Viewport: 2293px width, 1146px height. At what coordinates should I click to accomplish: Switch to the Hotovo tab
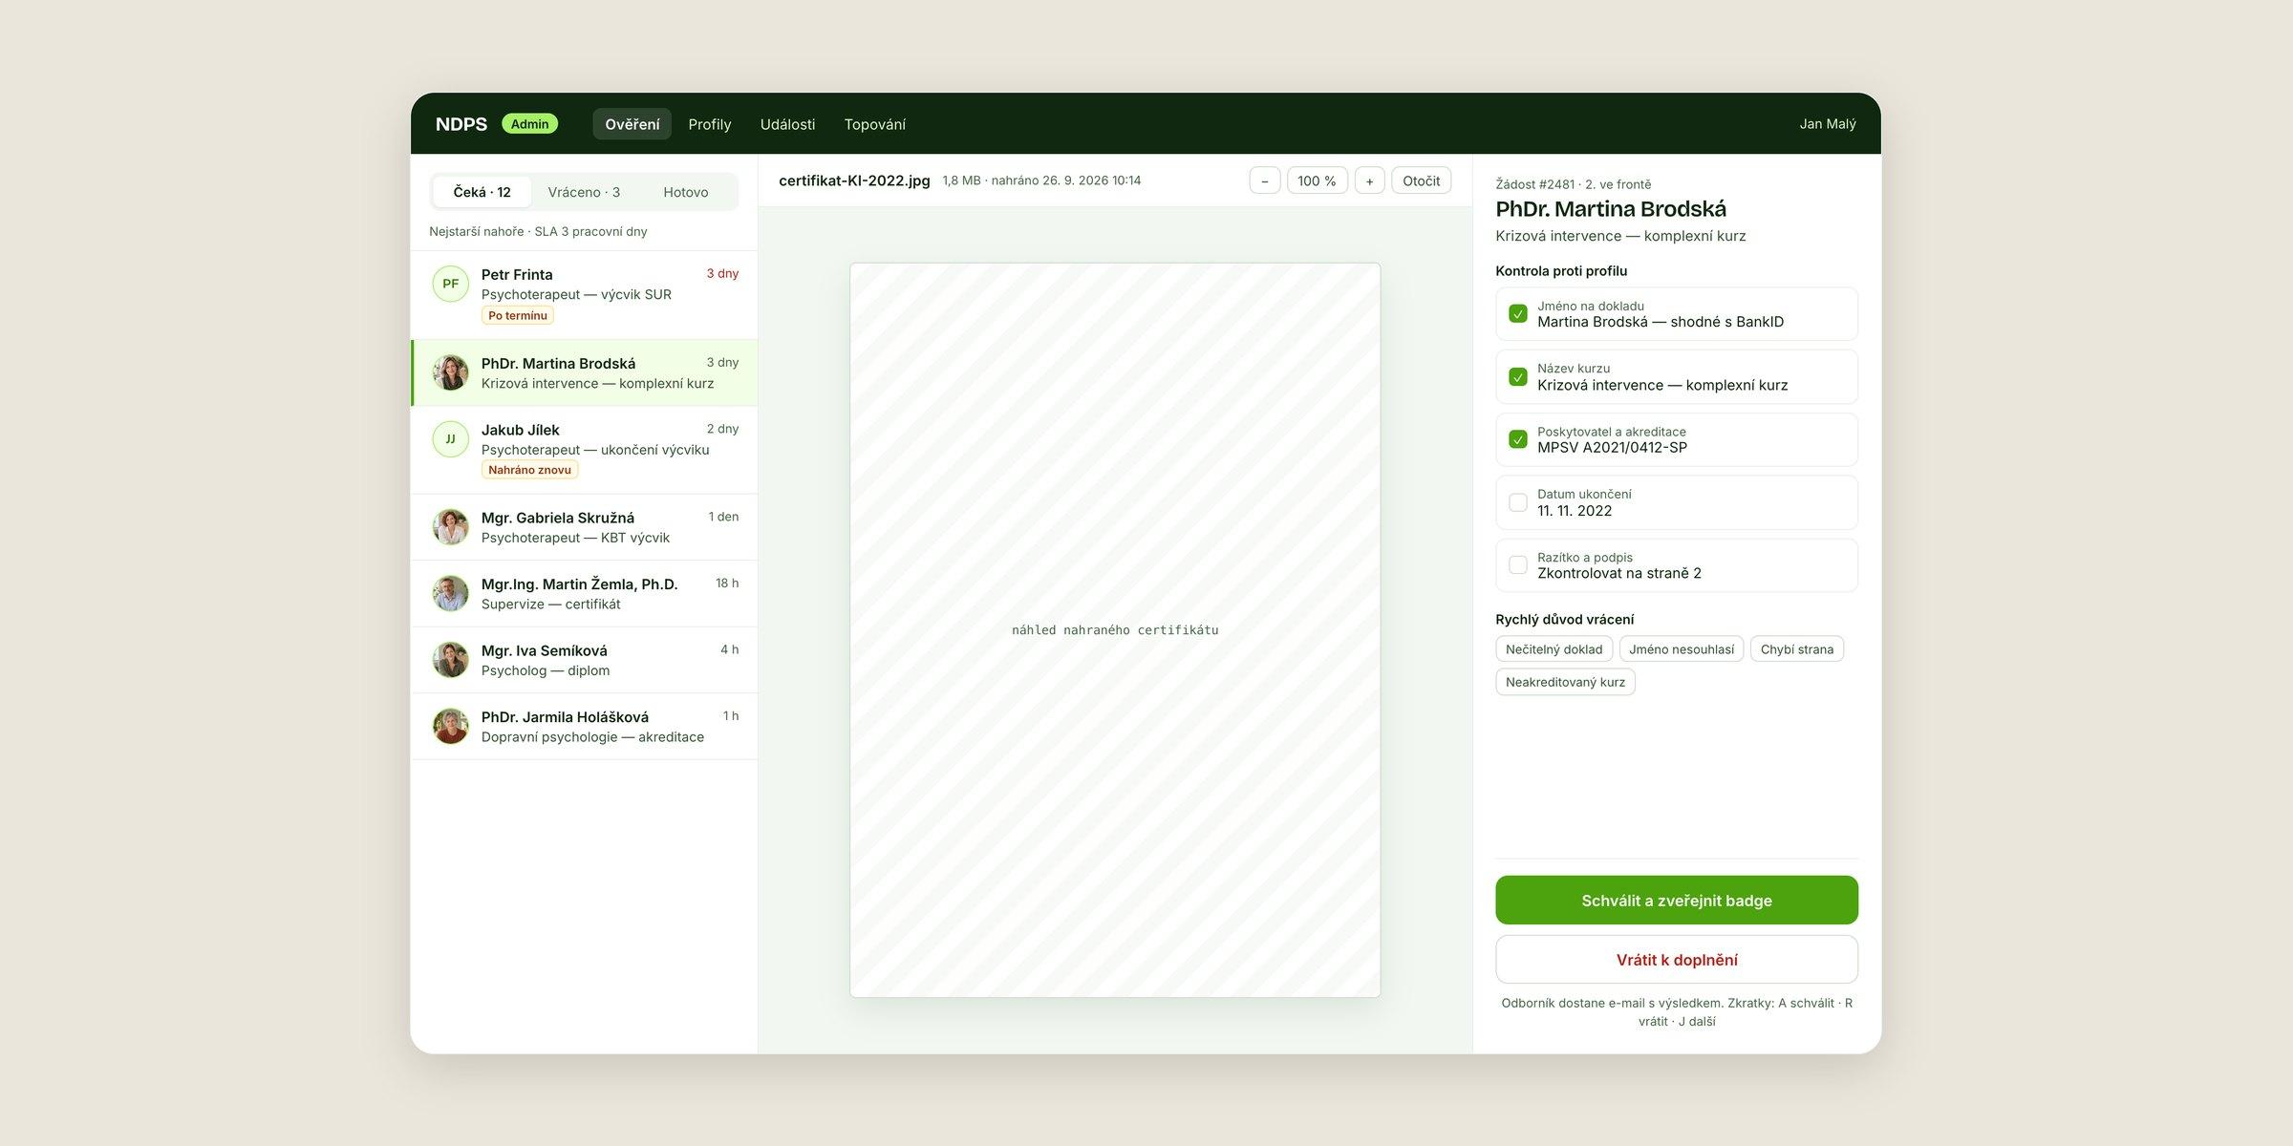coord(686,192)
